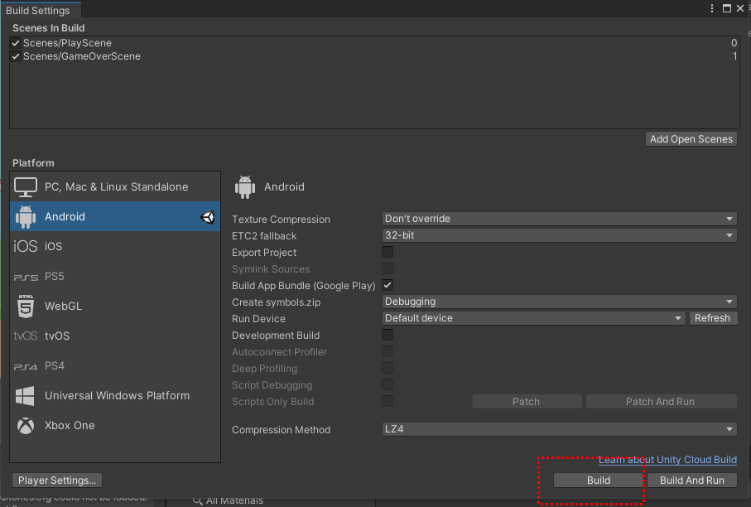Select the PS5 platform logo
The width and height of the screenshot is (751, 507).
click(x=26, y=277)
